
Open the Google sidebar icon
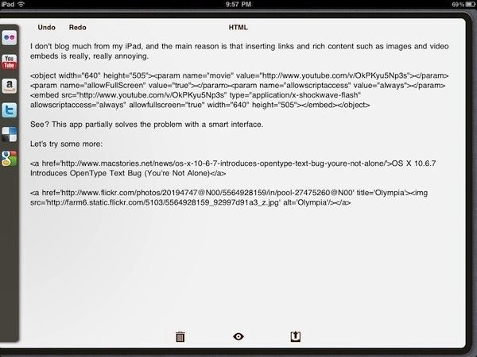[10, 159]
